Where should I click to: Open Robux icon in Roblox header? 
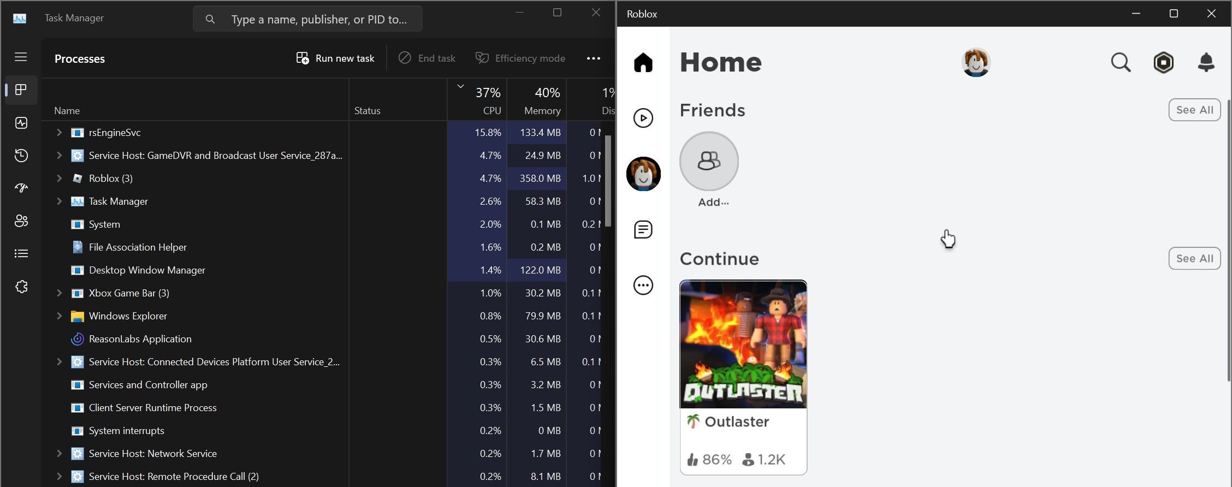click(x=1163, y=62)
